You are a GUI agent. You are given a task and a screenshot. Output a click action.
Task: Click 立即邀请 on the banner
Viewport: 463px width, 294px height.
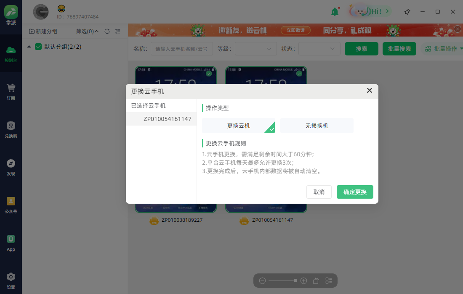(295, 30)
